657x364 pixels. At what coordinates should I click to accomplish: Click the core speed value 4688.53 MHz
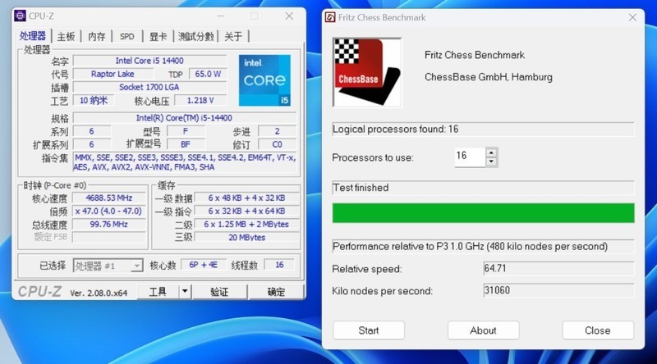tap(109, 198)
